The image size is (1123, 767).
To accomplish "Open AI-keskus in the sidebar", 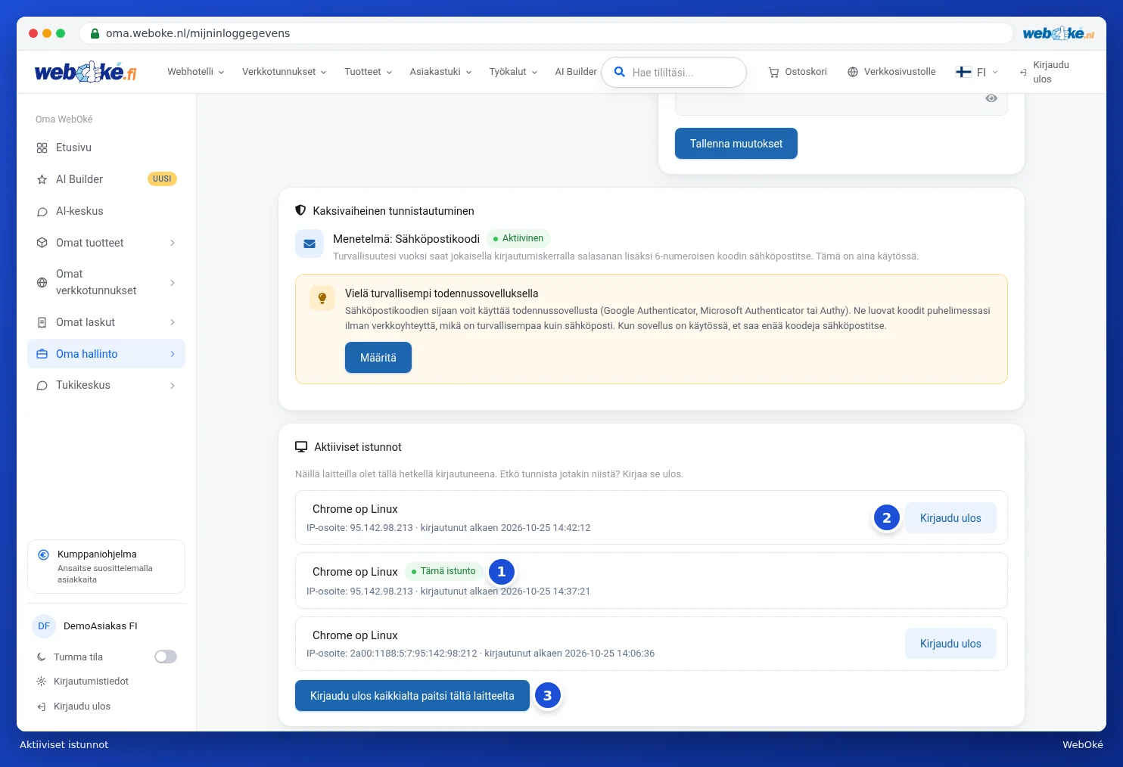I will coord(106,211).
